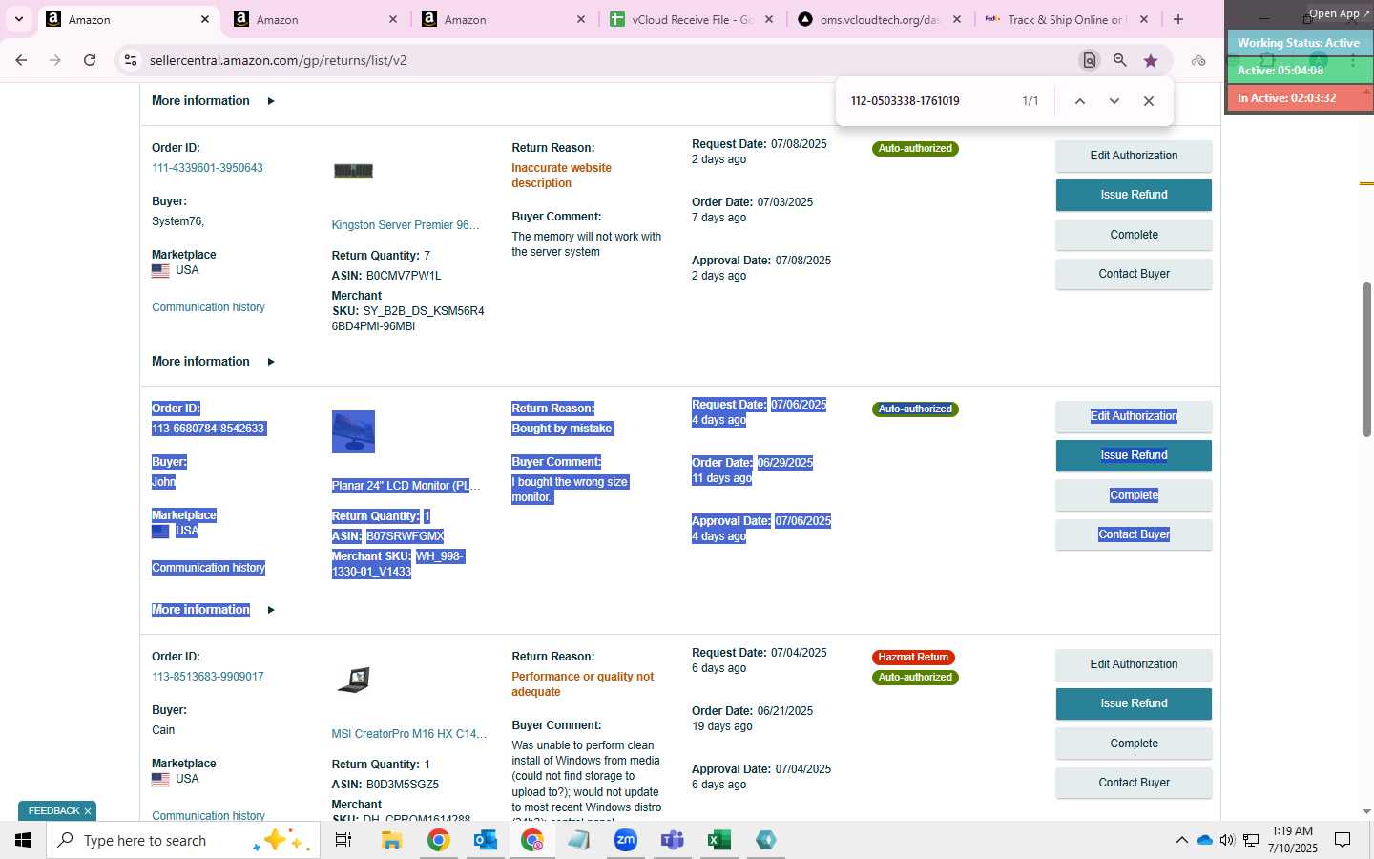The width and height of the screenshot is (1374, 859).
Task: Edit Authorization for MSI CreatorPro return
Action: point(1134,664)
